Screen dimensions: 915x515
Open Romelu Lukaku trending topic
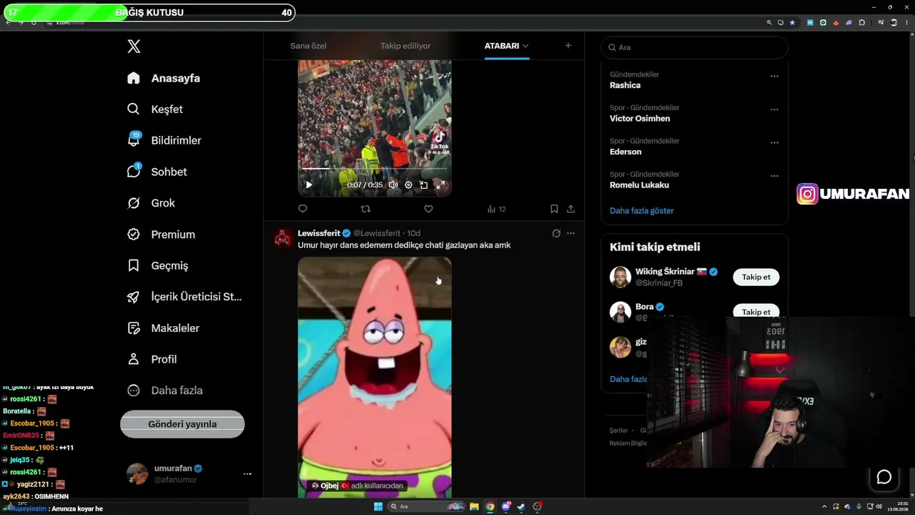639,185
